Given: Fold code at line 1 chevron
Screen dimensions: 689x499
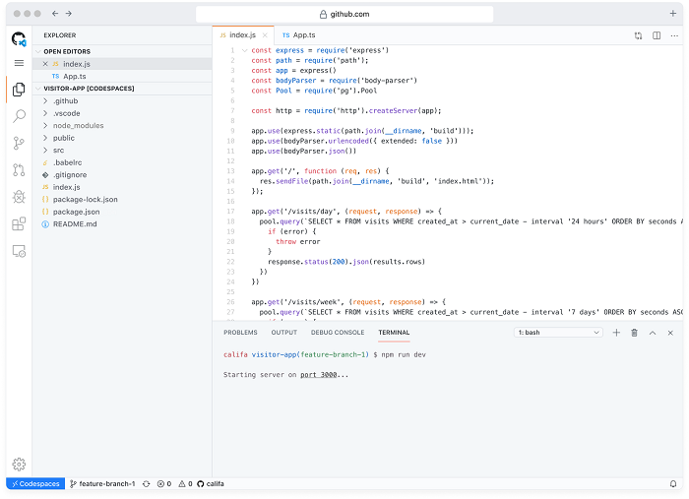Looking at the screenshot, I should (245, 50).
